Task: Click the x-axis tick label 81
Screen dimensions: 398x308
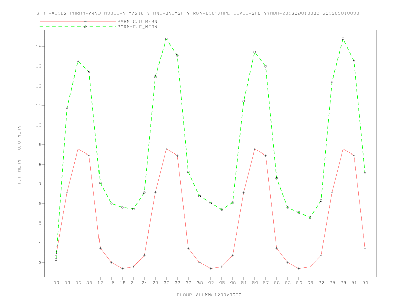Action: coord(354,283)
